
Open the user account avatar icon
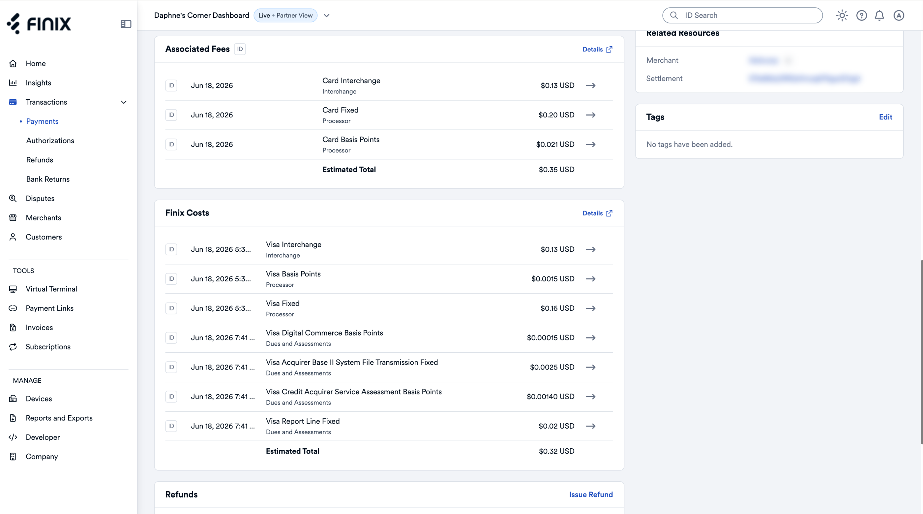pos(899,16)
